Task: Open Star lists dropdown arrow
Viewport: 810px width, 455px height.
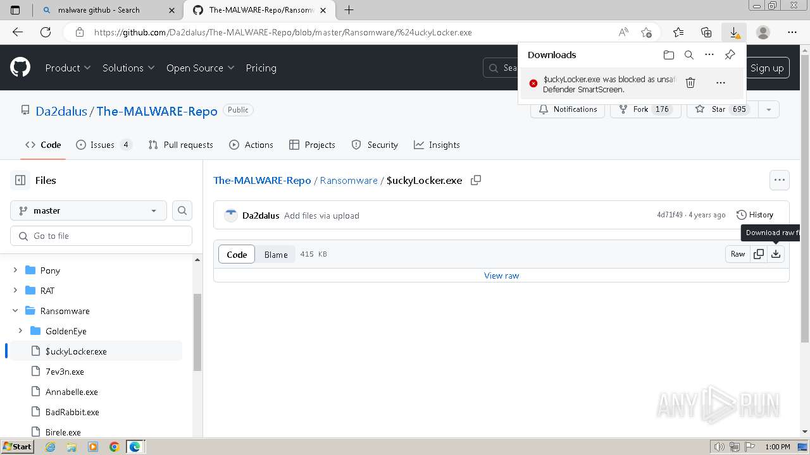Action: click(x=768, y=109)
